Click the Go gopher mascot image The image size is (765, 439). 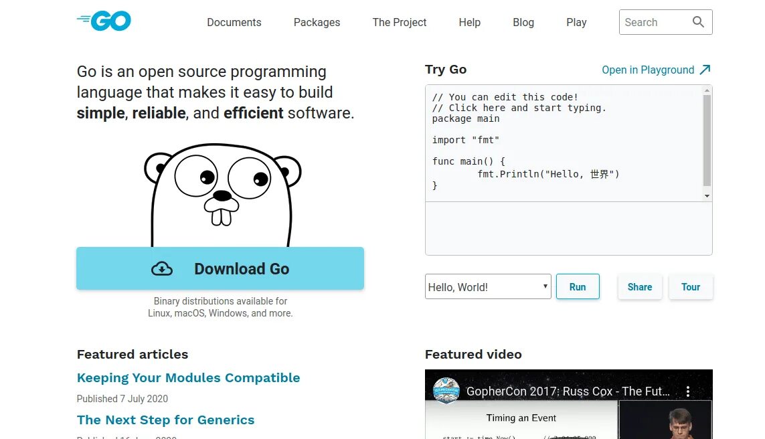tap(222, 195)
